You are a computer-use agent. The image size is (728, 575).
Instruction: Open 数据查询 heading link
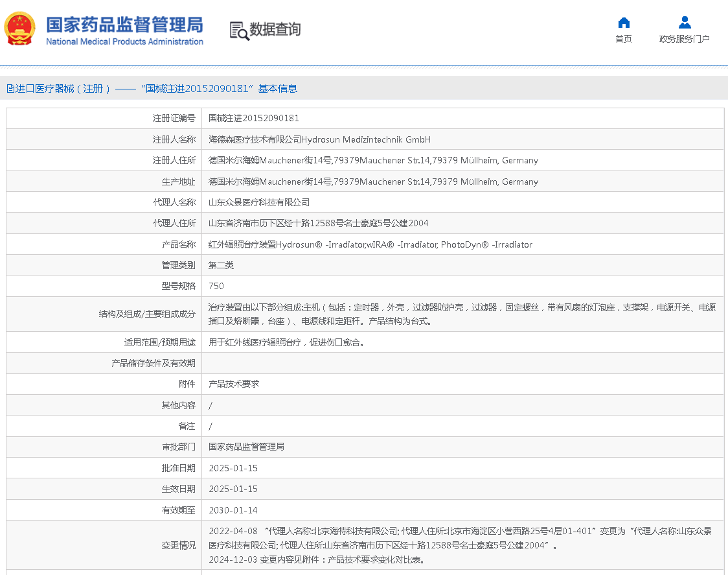275,29
